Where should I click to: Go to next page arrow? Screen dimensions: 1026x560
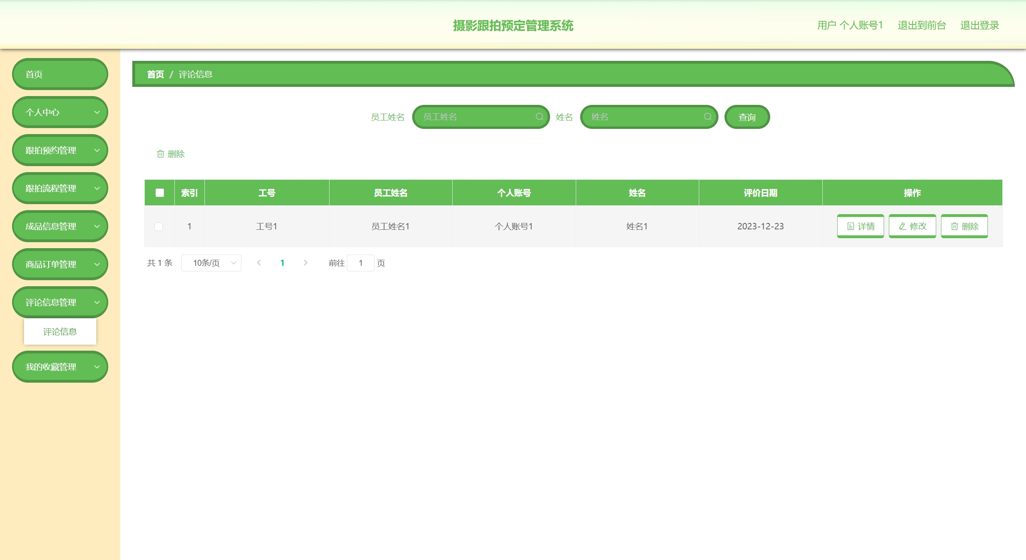[306, 263]
